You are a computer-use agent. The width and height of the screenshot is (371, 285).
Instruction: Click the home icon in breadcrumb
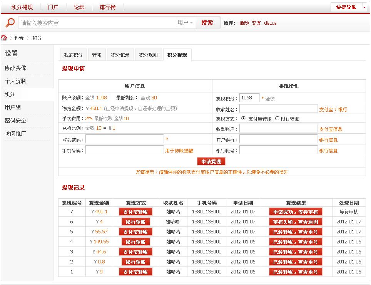coord(4,38)
